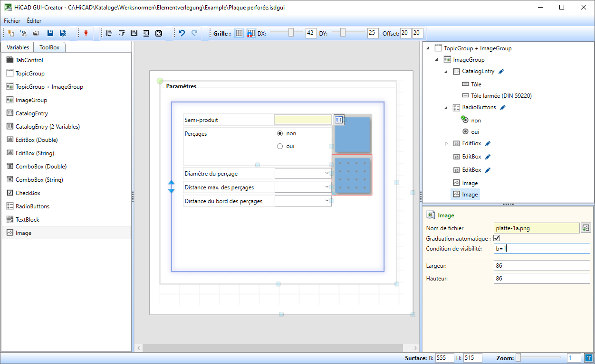Image resolution: width=595 pixels, height=364 pixels.
Task: Click the blue T button beside Zoom
Action: [x=588, y=358]
